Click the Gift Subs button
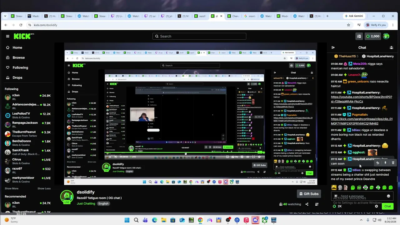 (x=309, y=194)
